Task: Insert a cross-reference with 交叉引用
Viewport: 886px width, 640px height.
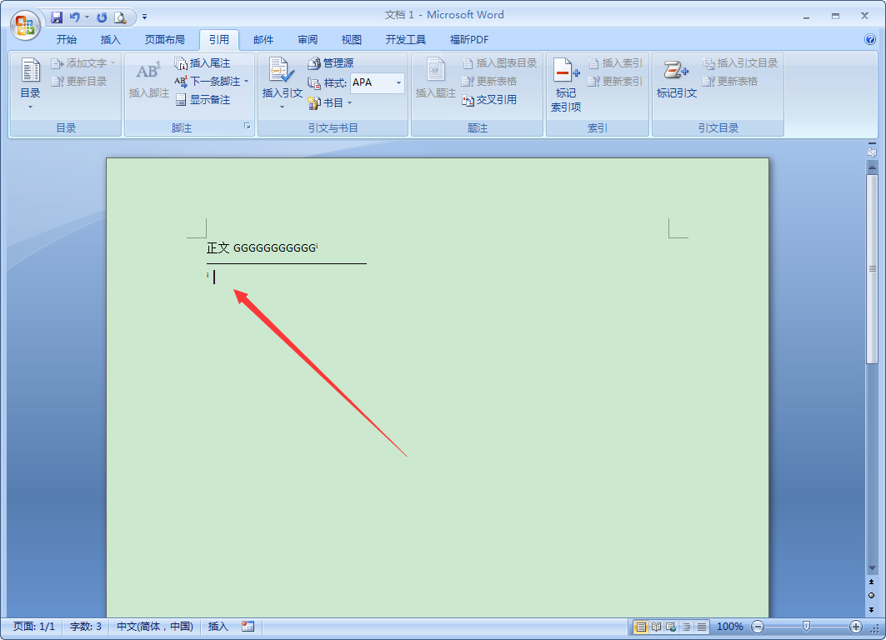Action: (x=488, y=99)
